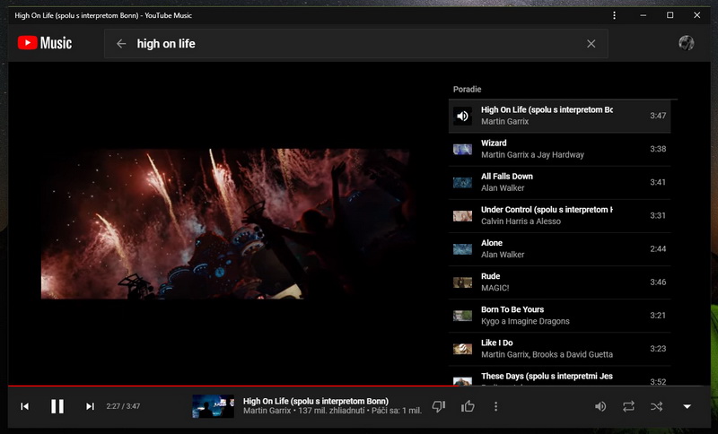
Task: Toggle shuffle playback
Action: click(656, 406)
